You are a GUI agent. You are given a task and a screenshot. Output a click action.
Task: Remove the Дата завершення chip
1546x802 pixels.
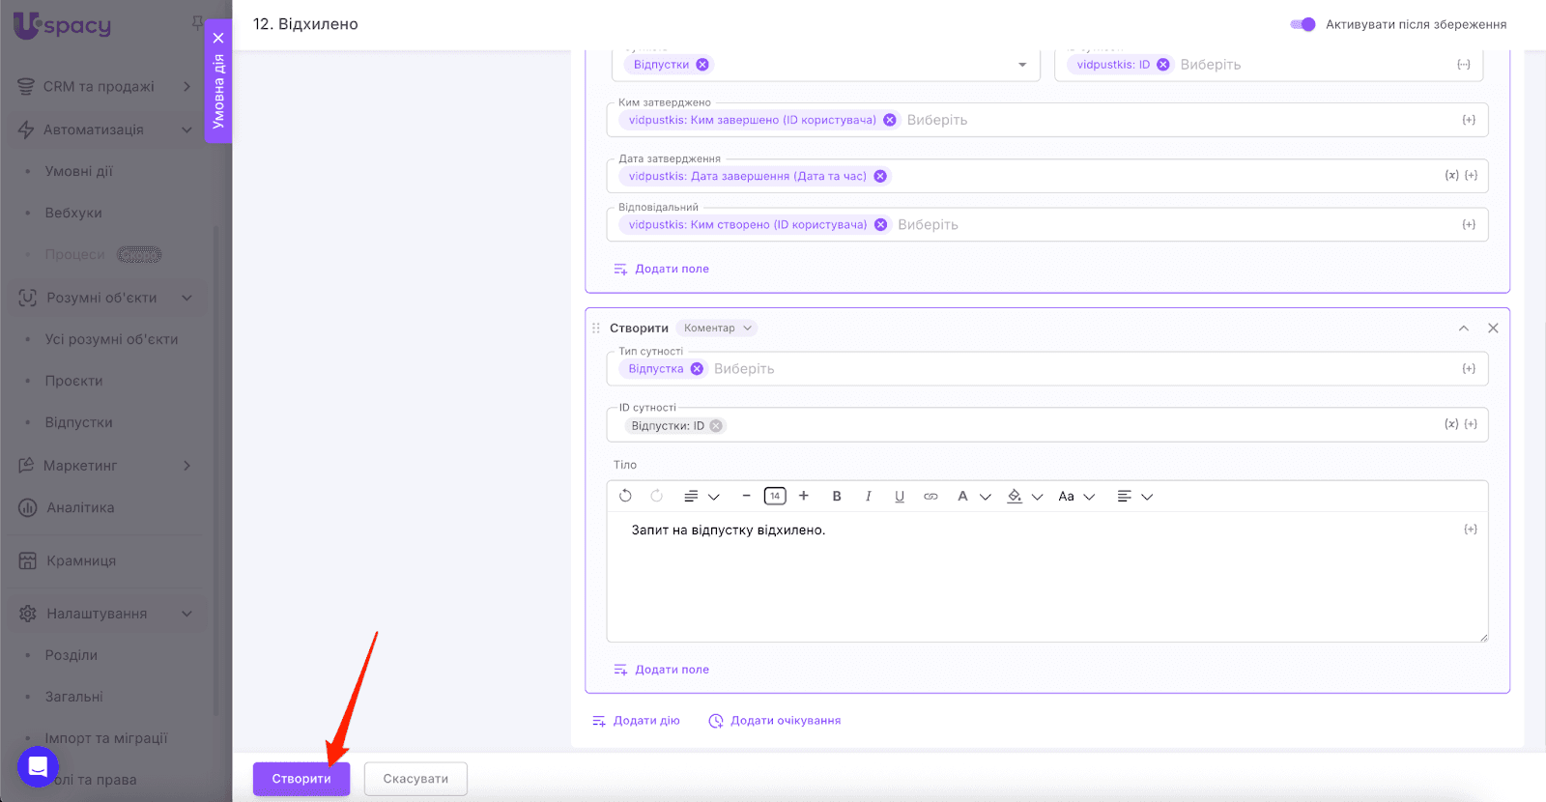(x=880, y=176)
